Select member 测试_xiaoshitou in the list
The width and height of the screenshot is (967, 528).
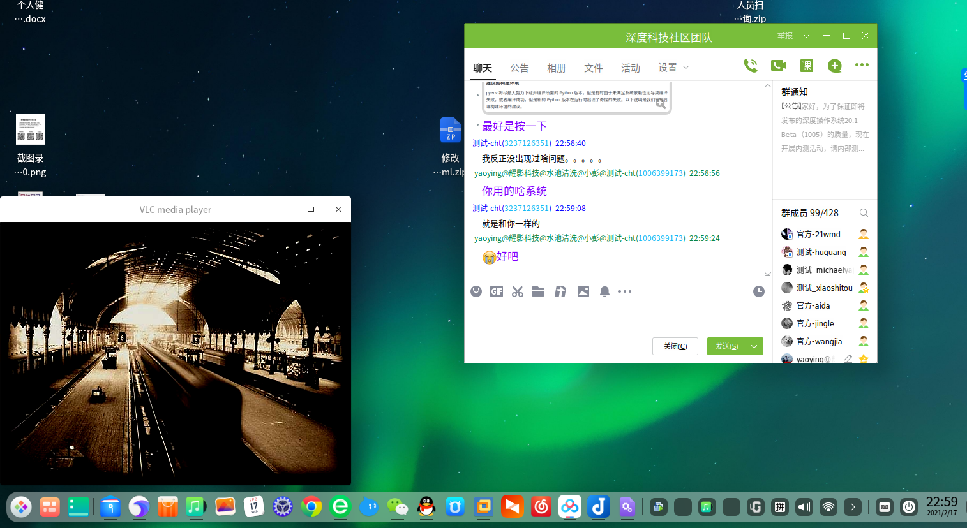825,288
